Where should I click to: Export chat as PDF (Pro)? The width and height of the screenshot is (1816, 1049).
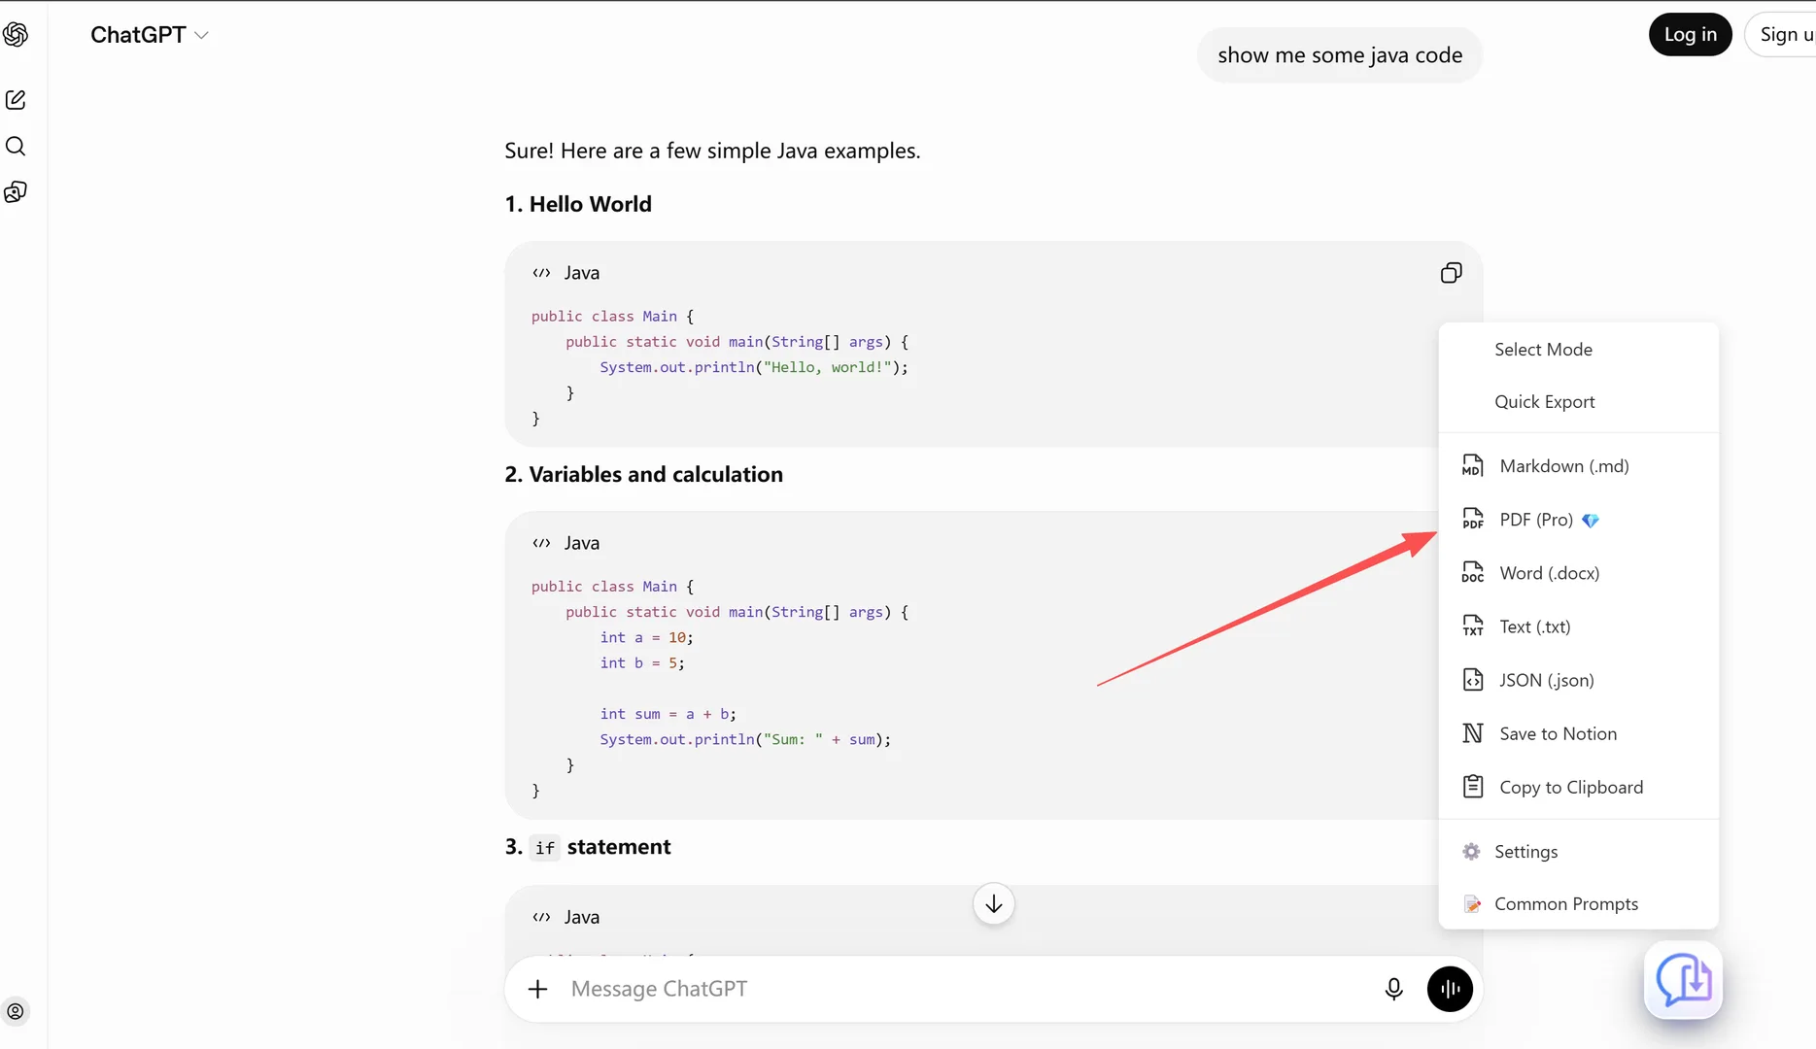click(x=1579, y=520)
